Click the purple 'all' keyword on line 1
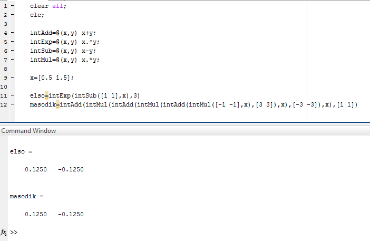This screenshot has width=370, height=241. (57, 6)
